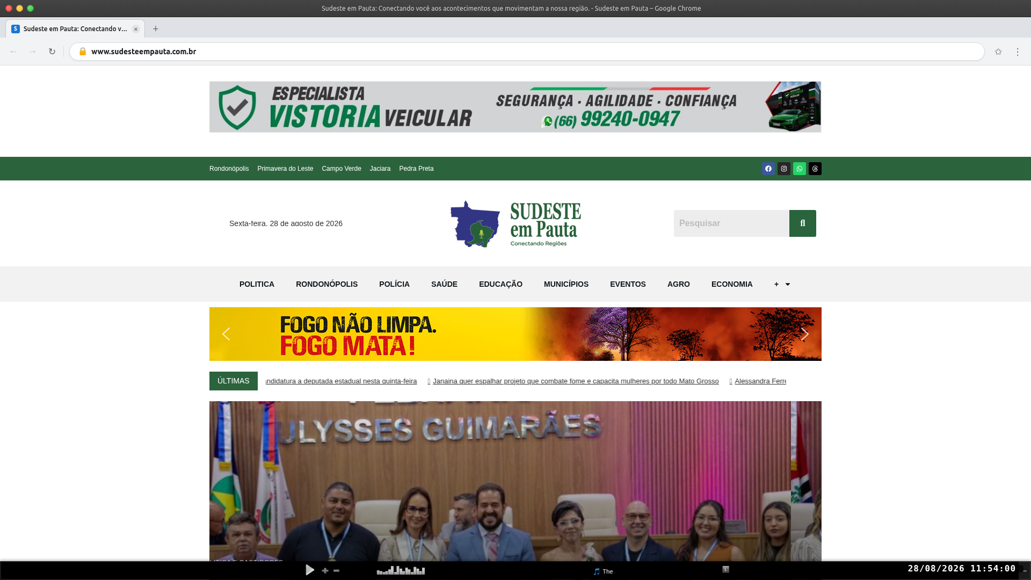Click the plus button in bottom bar
The width and height of the screenshot is (1031, 580).
click(x=325, y=571)
